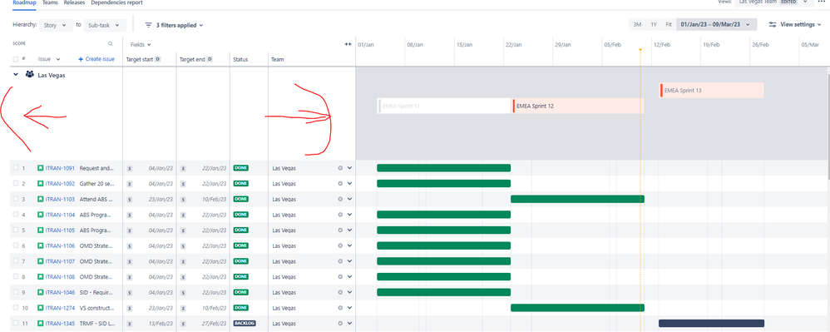The width and height of the screenshot is (830, 332).
Task: Click the story icon beside ITRAN-1103
Action: coord(40,199)
